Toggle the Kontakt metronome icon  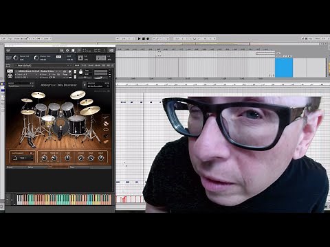click(x=80, y=58)
